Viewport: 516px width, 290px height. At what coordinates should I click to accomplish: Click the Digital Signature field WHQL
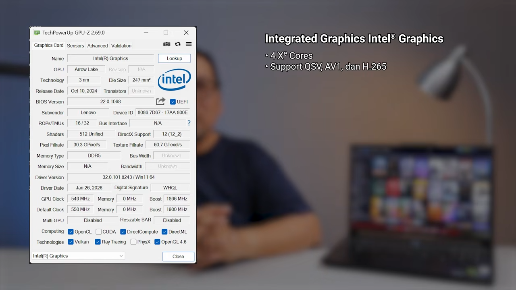(x=170, y=188)
